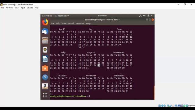Open the Terminal menu in terminal menubar
This screenshot has height=110, width=195.
(80, 24)
